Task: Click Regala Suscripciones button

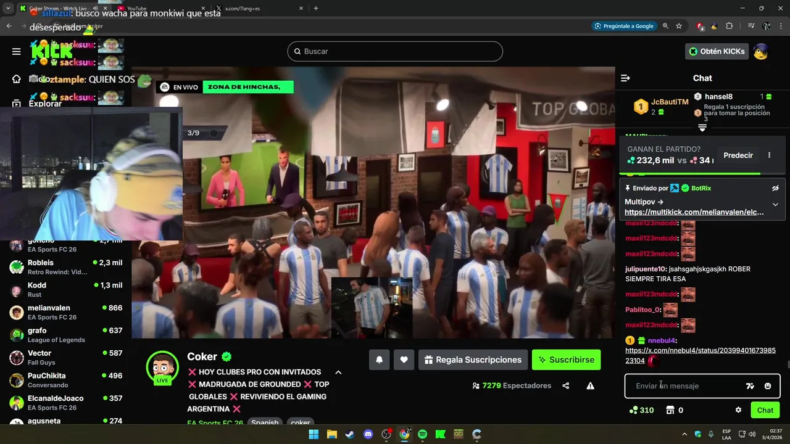Action: point(473,360)
